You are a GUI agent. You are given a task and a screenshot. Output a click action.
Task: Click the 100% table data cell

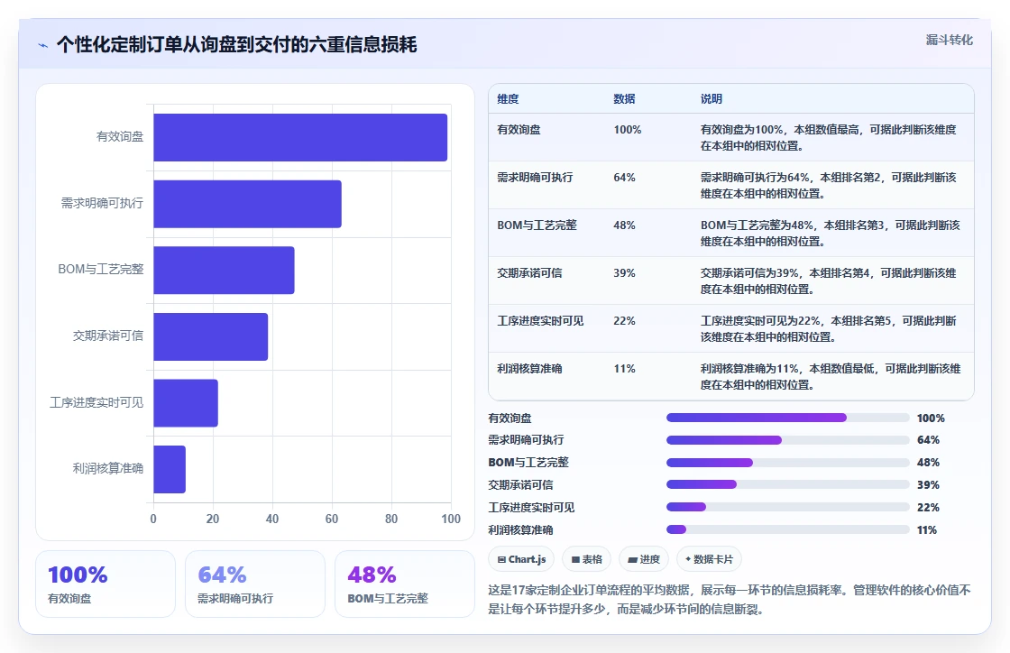point(628,130)
